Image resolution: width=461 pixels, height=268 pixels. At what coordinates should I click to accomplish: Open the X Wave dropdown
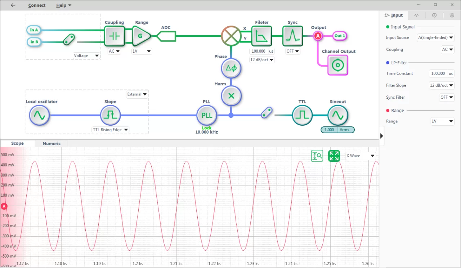click(361, 156)
